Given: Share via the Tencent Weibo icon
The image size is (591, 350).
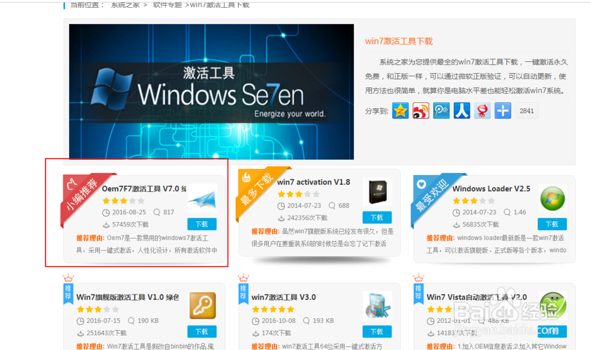Looking at the screenshot, I should (x=441, y=110).
